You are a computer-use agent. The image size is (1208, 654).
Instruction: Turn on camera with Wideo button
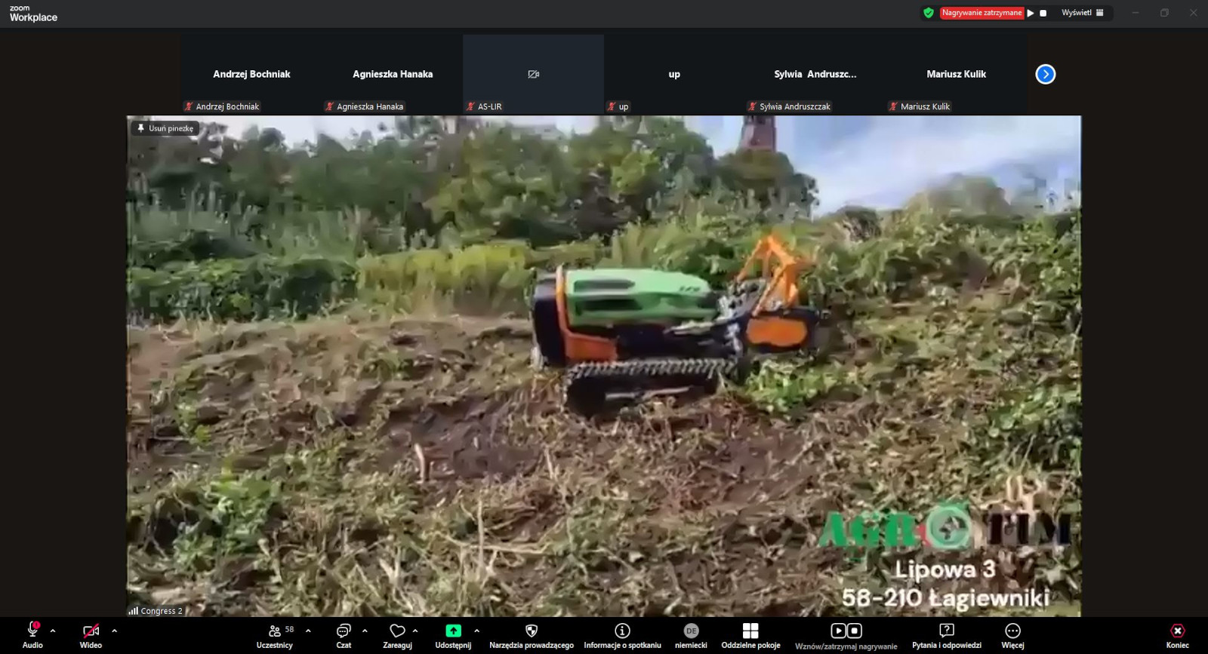[91, 635]
